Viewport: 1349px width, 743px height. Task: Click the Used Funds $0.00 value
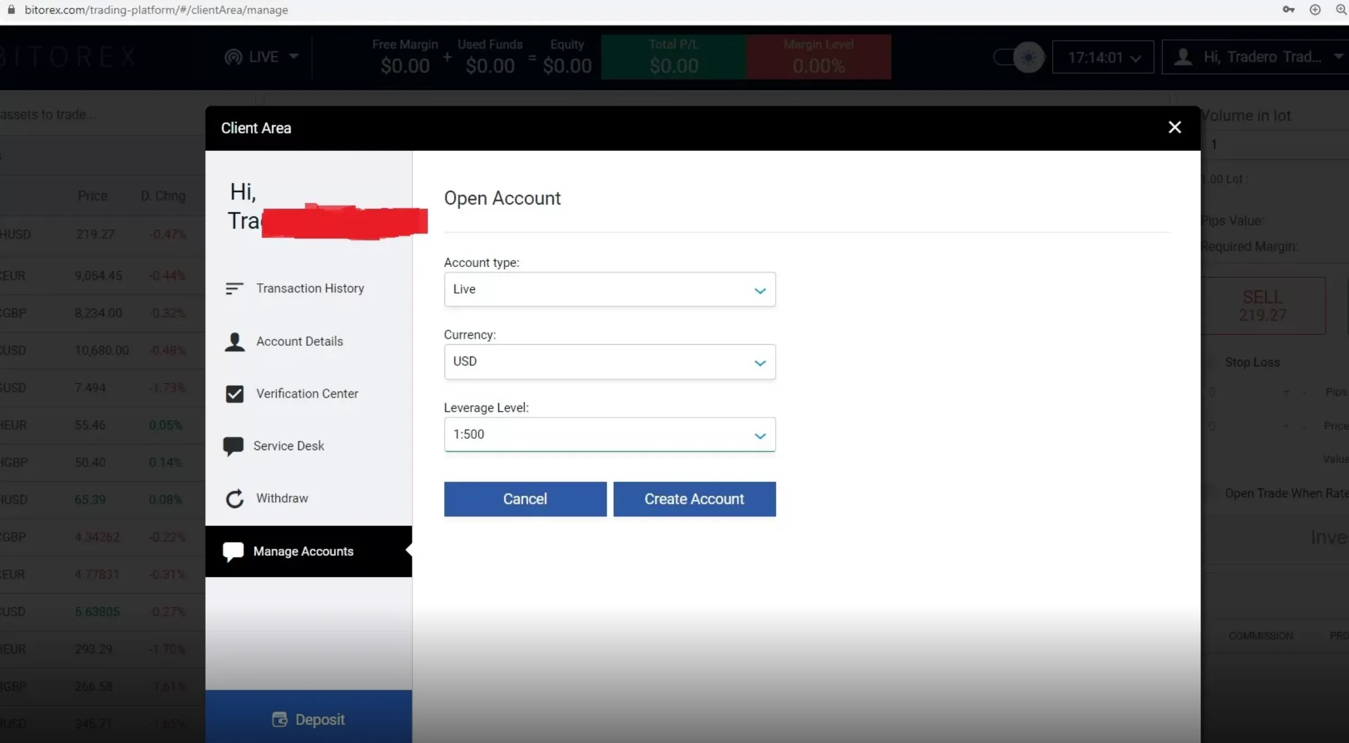pos(490,66)
